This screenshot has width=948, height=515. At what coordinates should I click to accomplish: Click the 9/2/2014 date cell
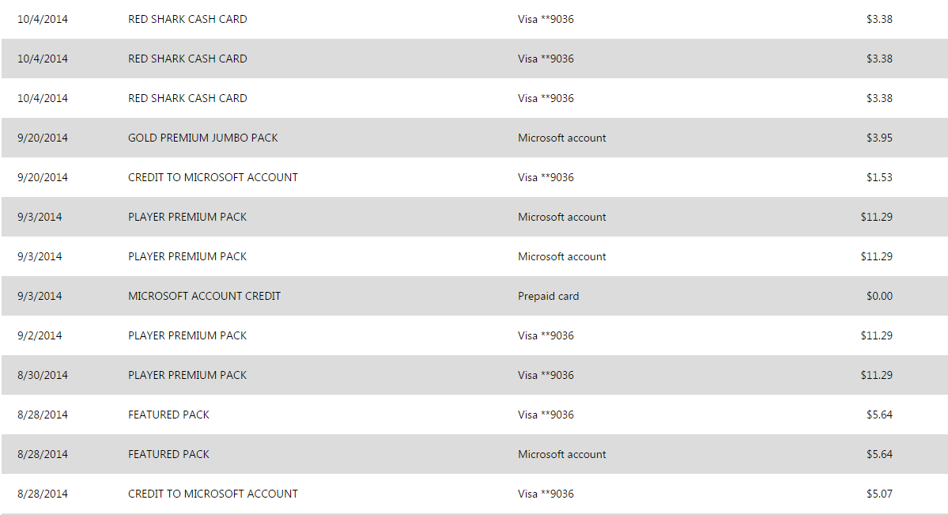coord(40,336)
